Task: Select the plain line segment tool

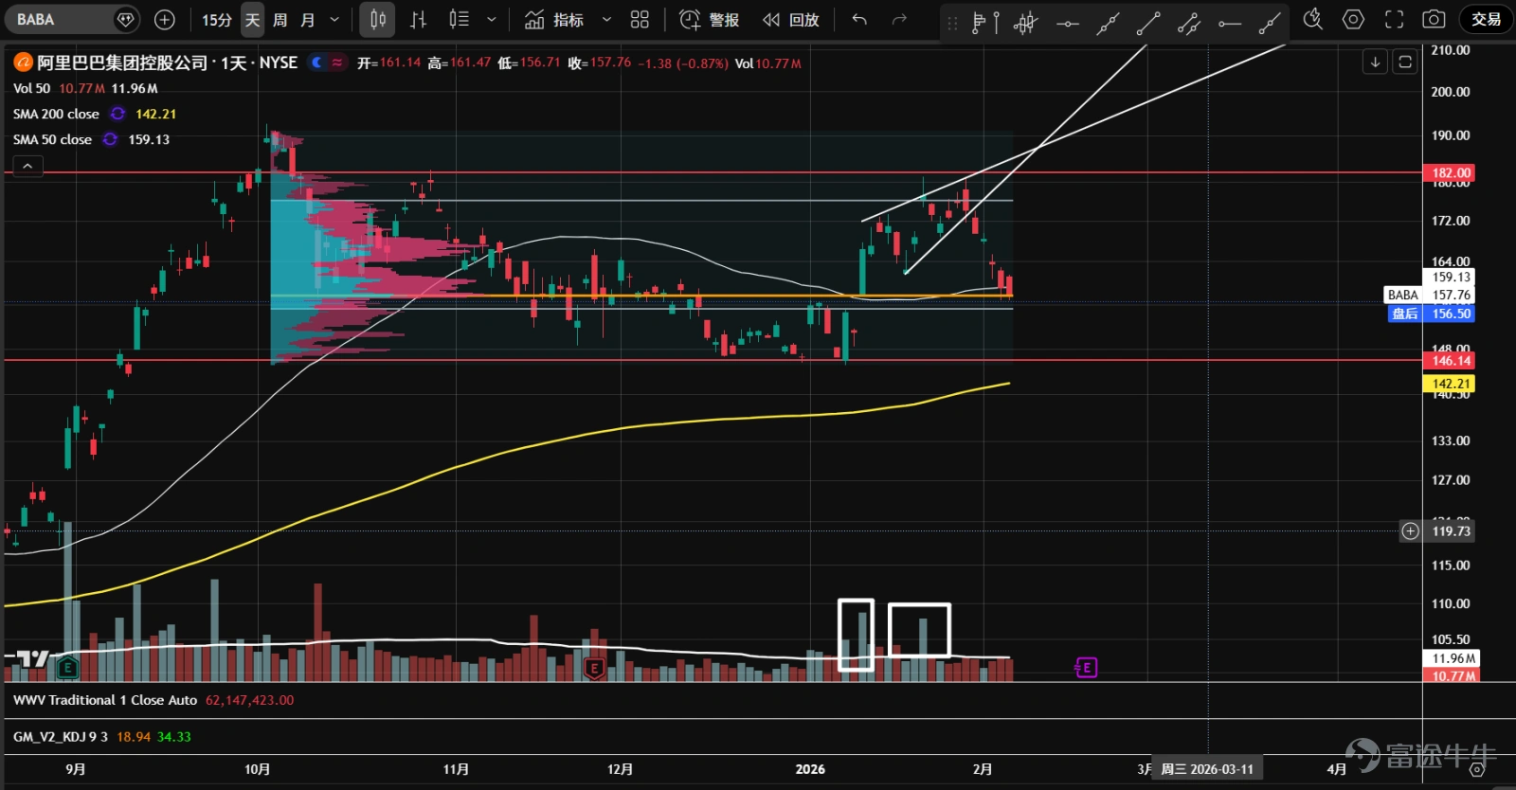Action: [1148, 22]
